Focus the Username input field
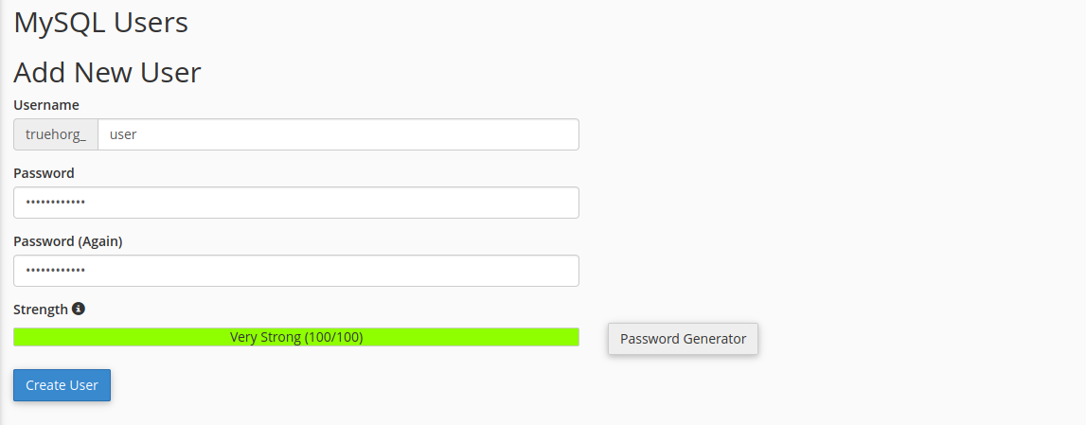 point(338,134)
